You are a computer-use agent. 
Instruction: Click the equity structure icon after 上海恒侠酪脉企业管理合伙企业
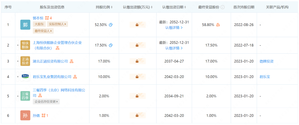(x=57, y=48)
